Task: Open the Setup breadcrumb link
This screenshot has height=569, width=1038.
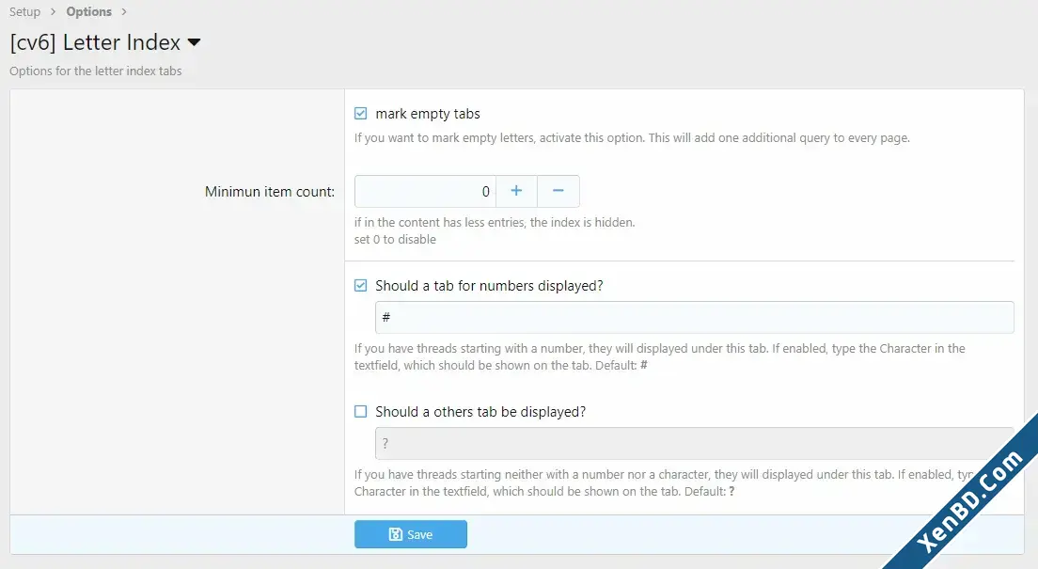Action: tap(24, 12)
